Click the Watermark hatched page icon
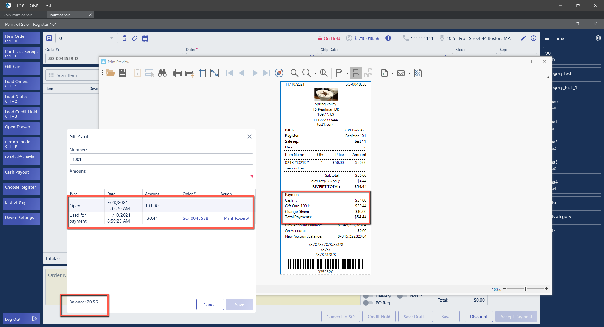 418,73
